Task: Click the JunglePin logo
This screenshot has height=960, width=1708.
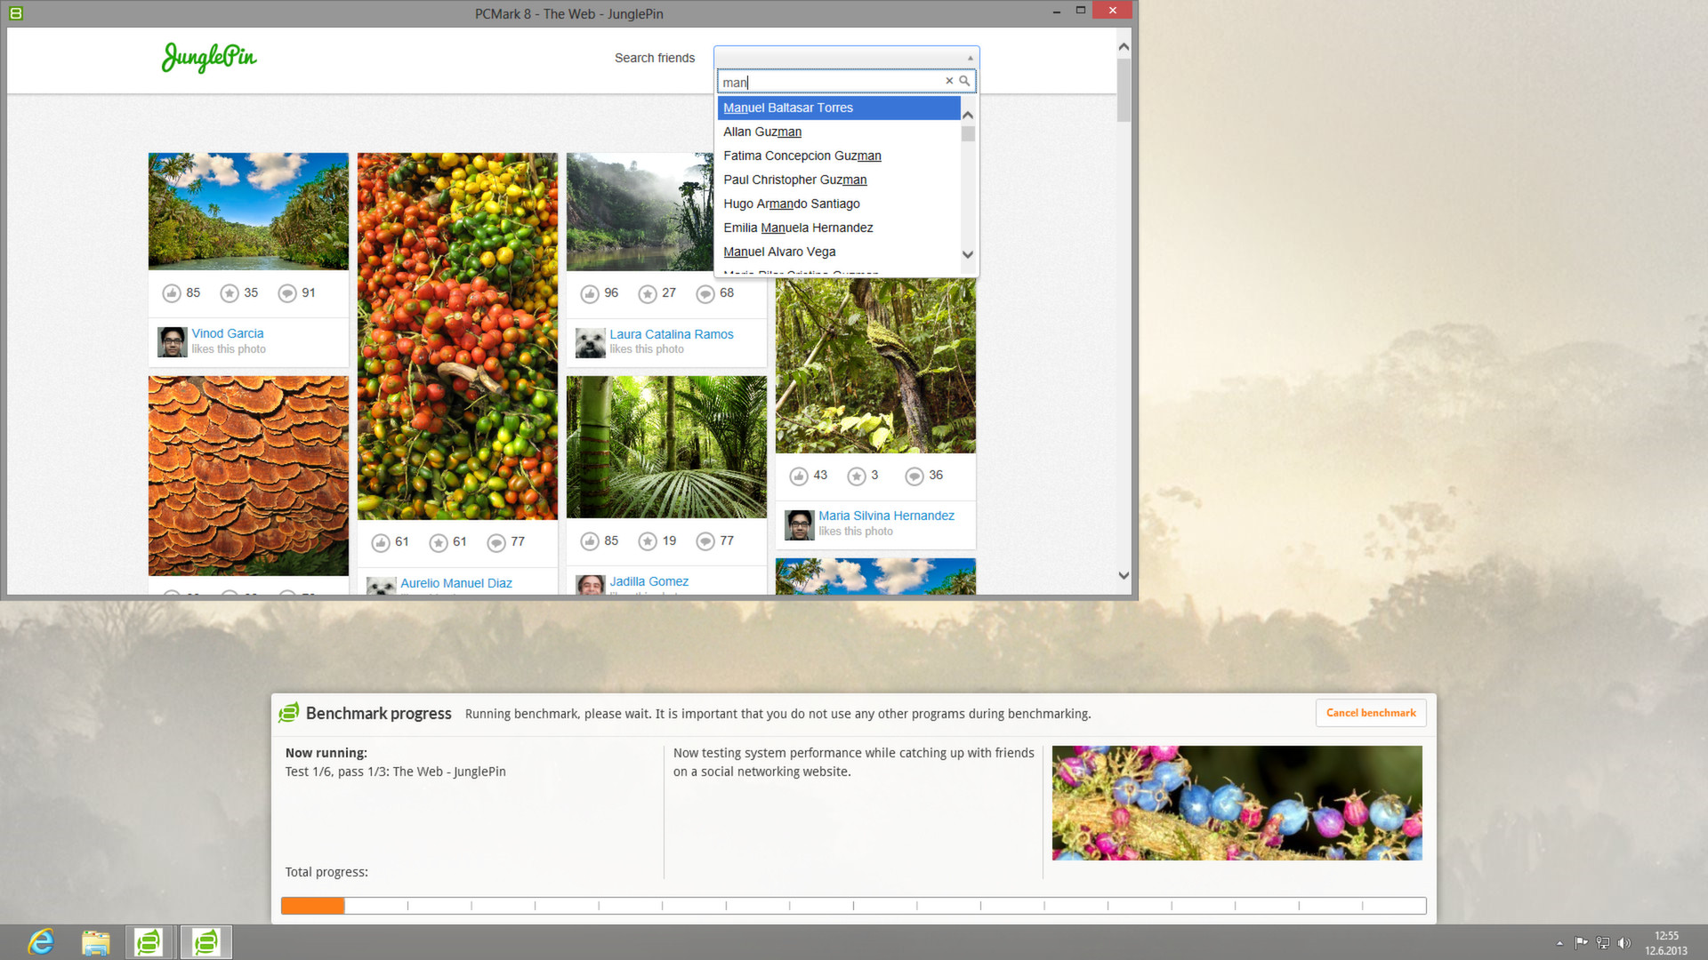Action: (208, 57)
